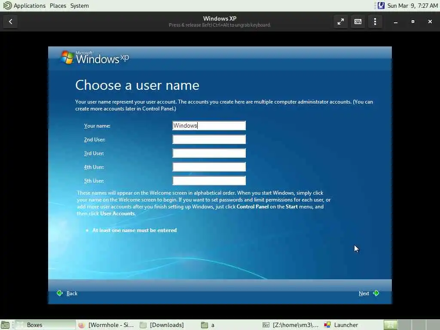Switch to Boxes in the taskbar
This screenshot has height=330, width=440.
click(45, 325)
